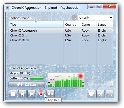Minimize the radio player window
This screenshot has height=108, width=124.
(91, 7)
